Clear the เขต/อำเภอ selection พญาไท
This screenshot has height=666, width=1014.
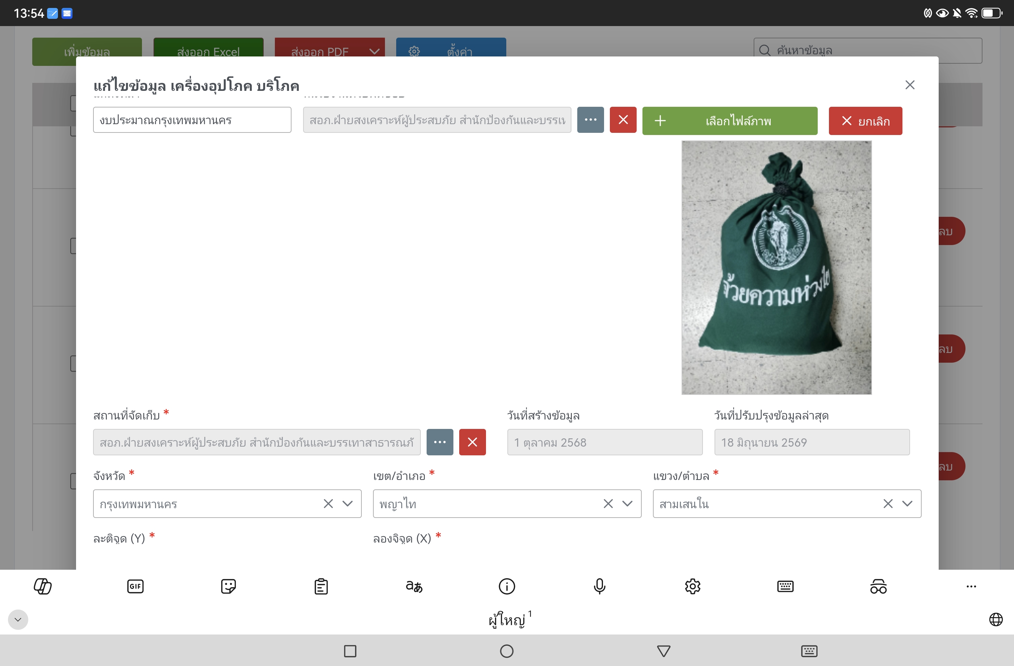click(x=608, y=504)
